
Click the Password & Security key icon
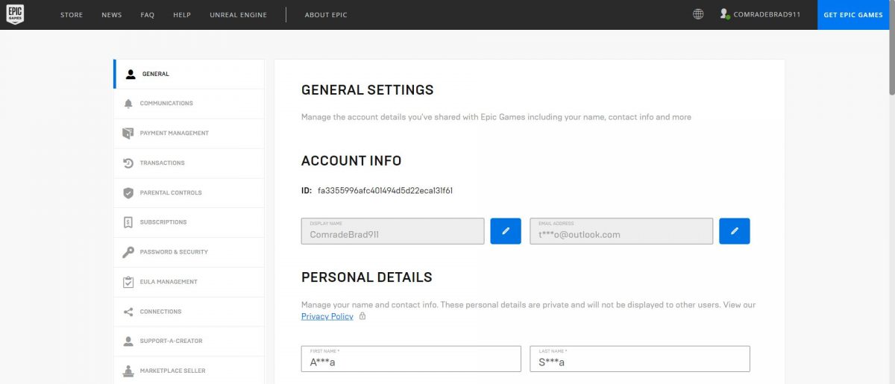128,252
